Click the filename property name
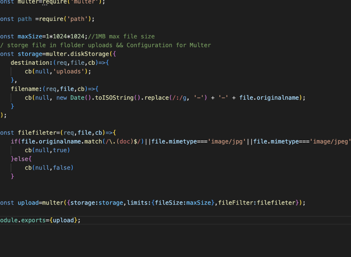The image size is (351, 257). (26, 89)
